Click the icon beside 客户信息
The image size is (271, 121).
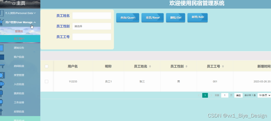pyautogui.click(x=2, y=57)
